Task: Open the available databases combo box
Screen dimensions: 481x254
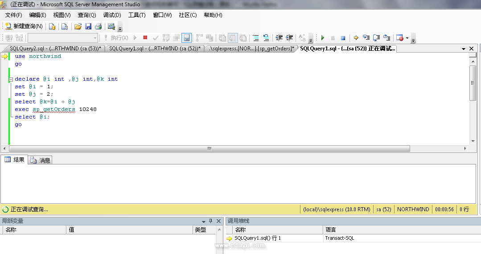Action: click(63, 38)
